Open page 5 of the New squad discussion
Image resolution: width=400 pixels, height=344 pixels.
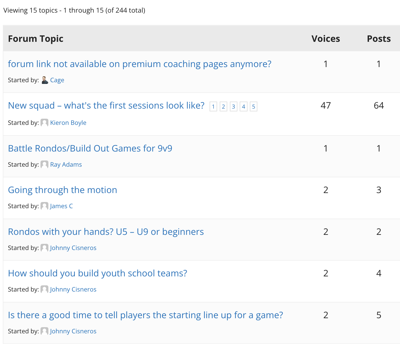pyautogui.click(x=253, y=106)
